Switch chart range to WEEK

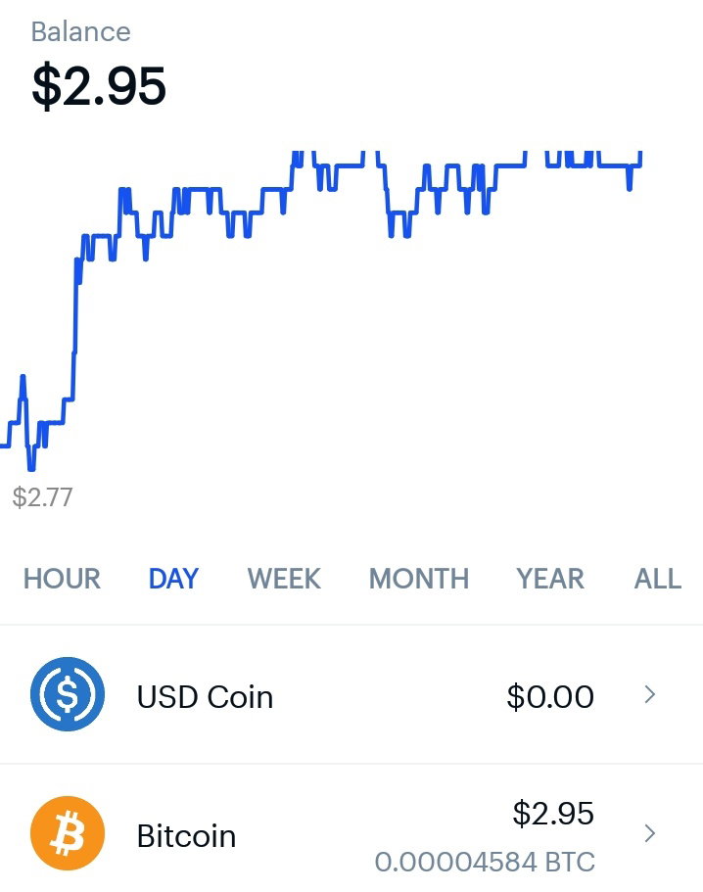[284, 579]
